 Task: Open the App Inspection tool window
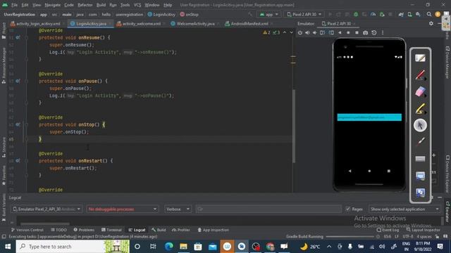(213, 230)
